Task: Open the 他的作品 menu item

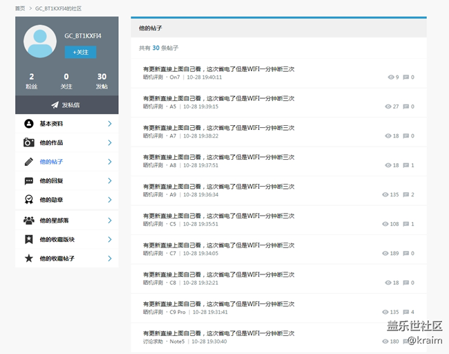Action: (67, 142)
